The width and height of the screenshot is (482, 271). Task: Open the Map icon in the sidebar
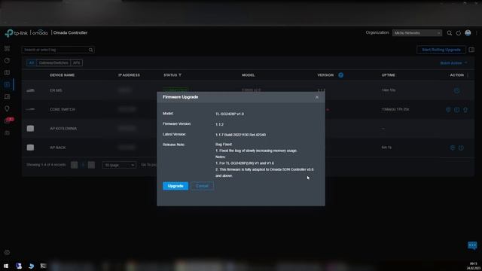coord(7,72)
